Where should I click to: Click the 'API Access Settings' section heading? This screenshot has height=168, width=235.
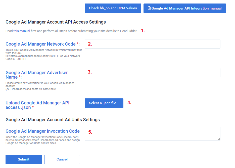[x=56, y=22]
